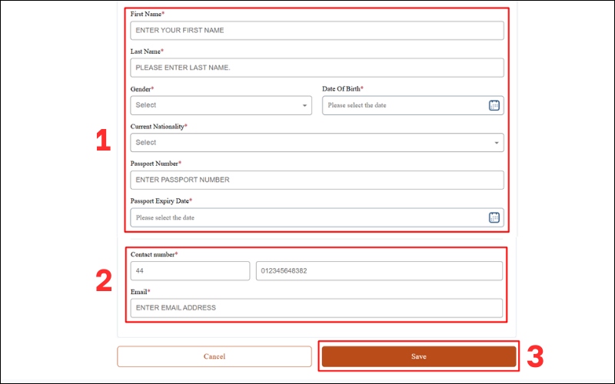Focus the Email address input field

pyautogui.click(x=317, y=308)
